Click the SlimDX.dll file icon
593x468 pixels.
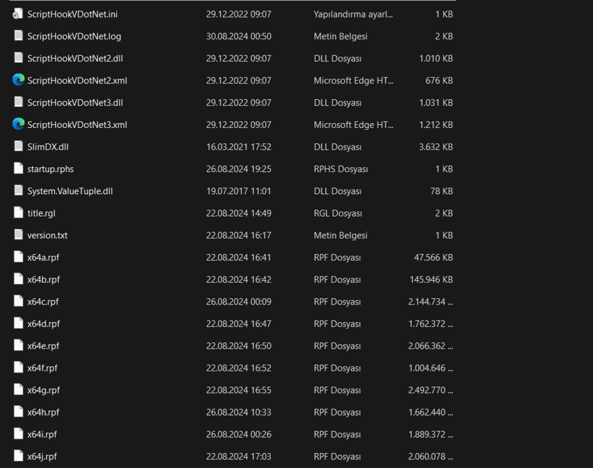18,146
